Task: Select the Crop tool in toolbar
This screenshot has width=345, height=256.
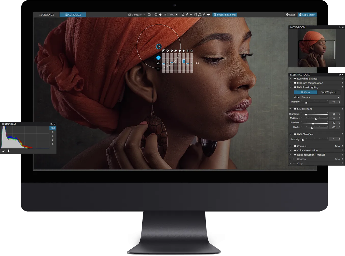Action: point(182,15)
